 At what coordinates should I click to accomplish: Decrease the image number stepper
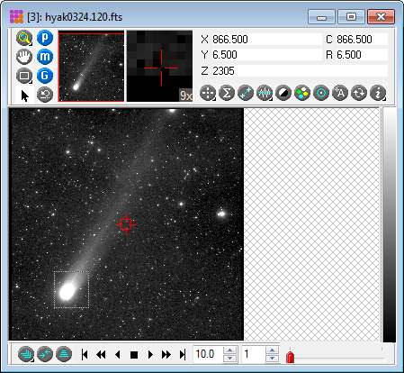[x=272, y=358]
